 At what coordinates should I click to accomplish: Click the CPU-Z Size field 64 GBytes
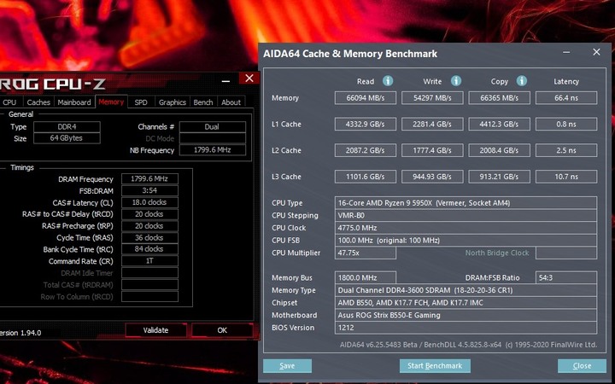click(x=67, y=138)
